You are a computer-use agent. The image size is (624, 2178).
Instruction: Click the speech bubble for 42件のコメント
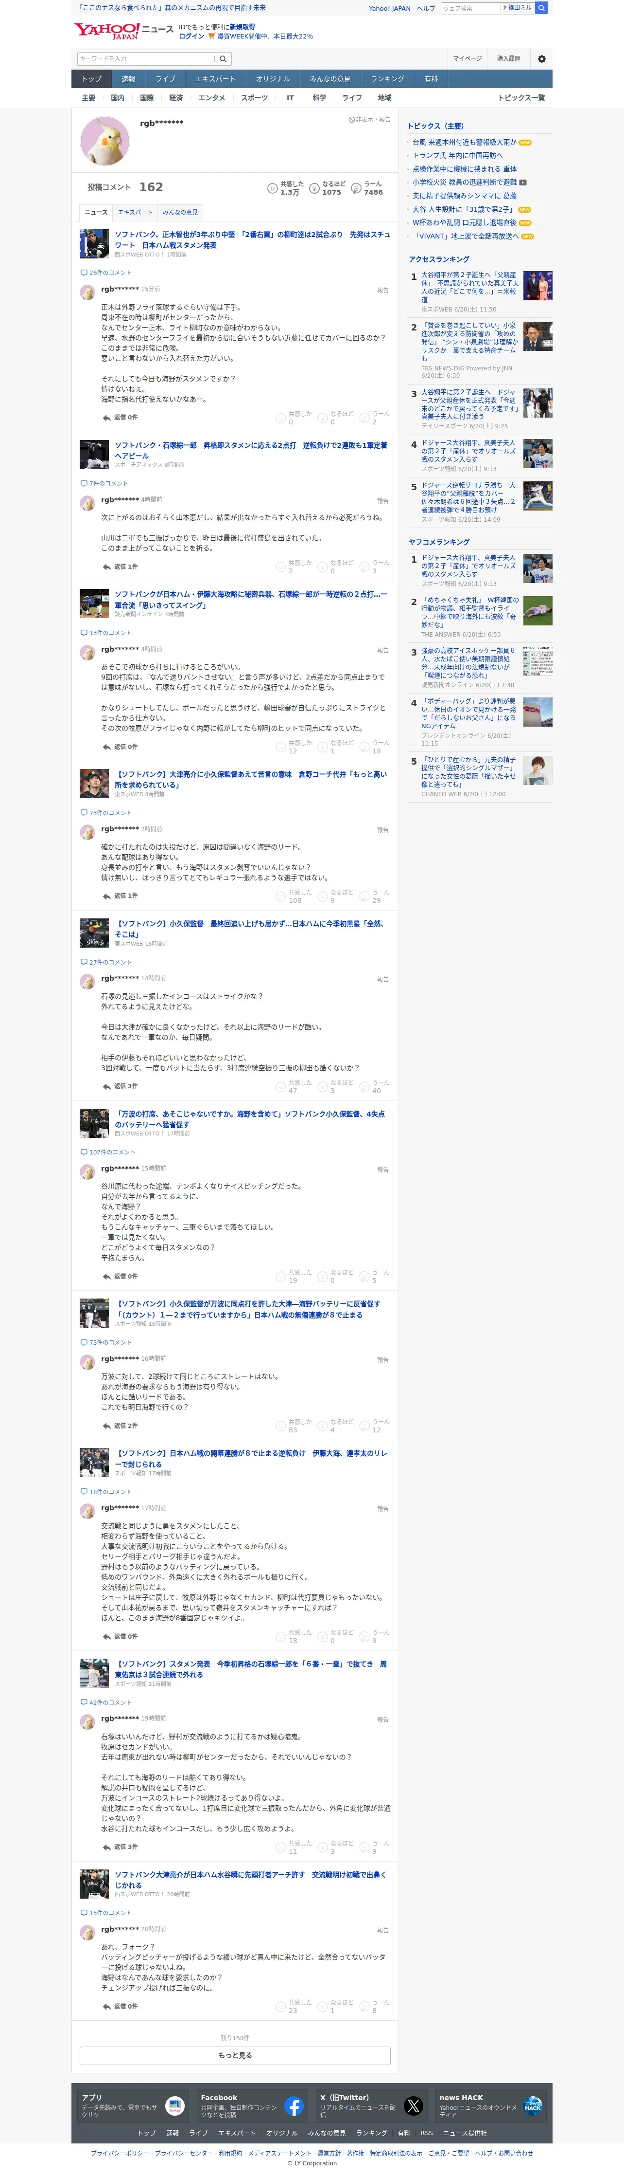point(84,1702)
